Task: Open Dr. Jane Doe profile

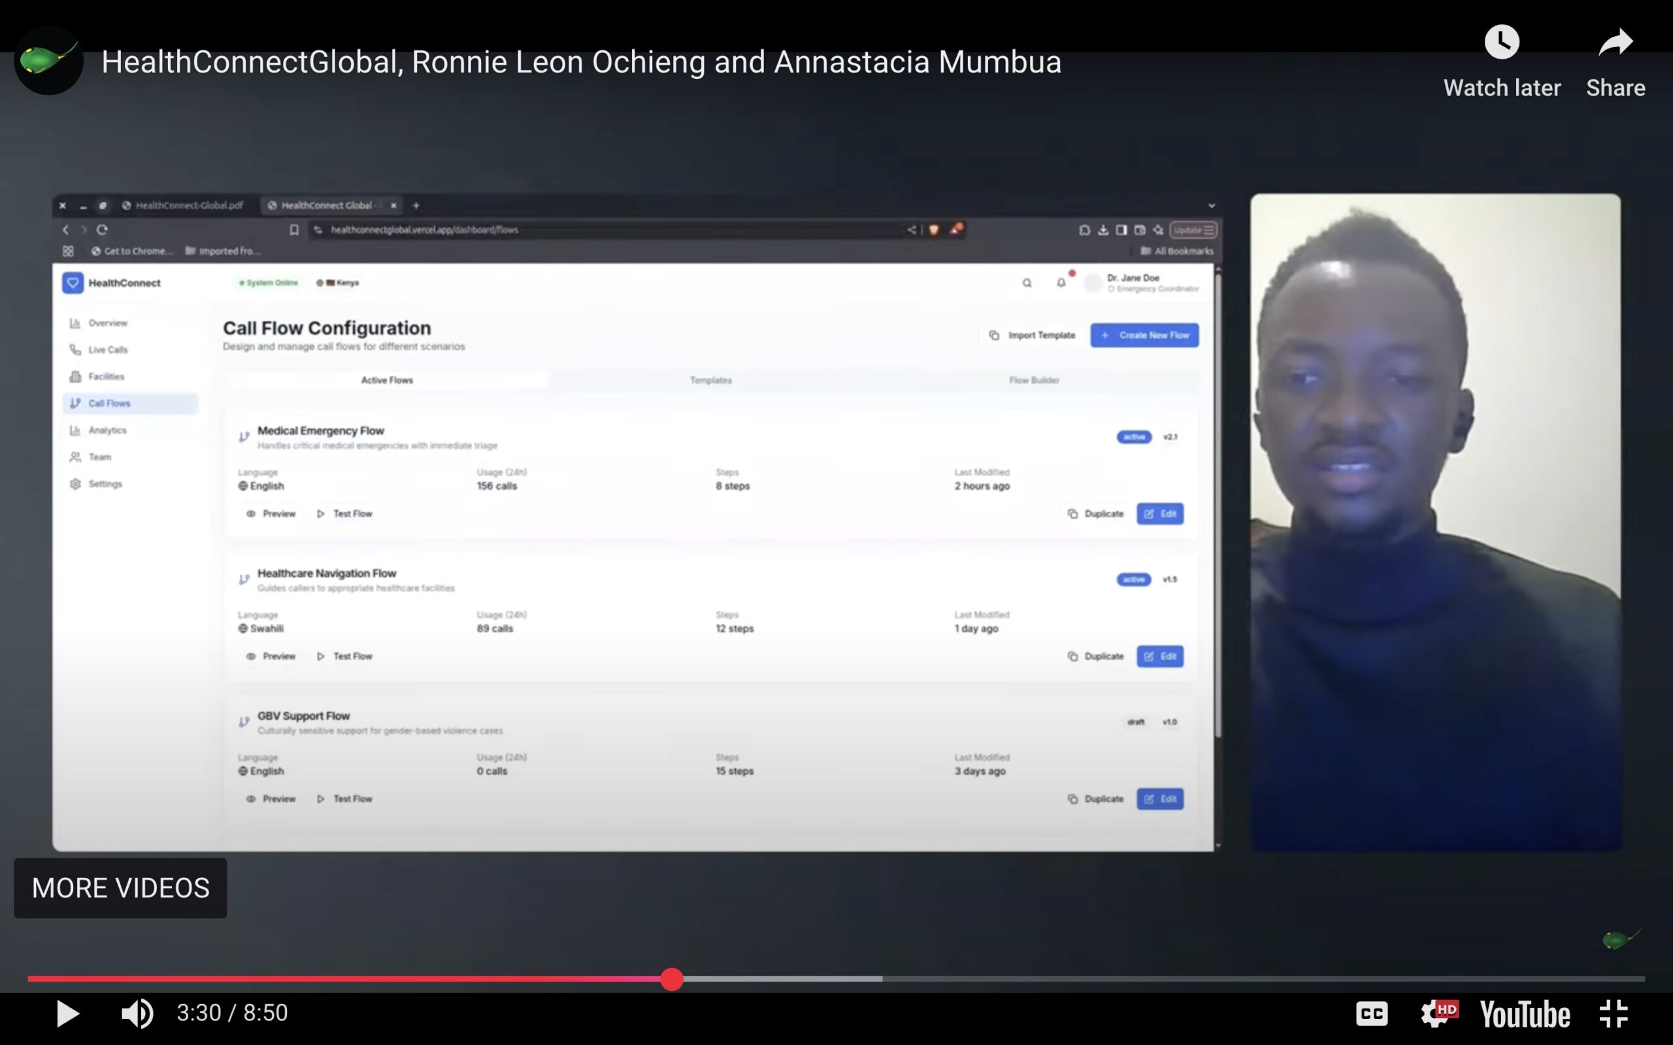Action: coord(1142,283)
